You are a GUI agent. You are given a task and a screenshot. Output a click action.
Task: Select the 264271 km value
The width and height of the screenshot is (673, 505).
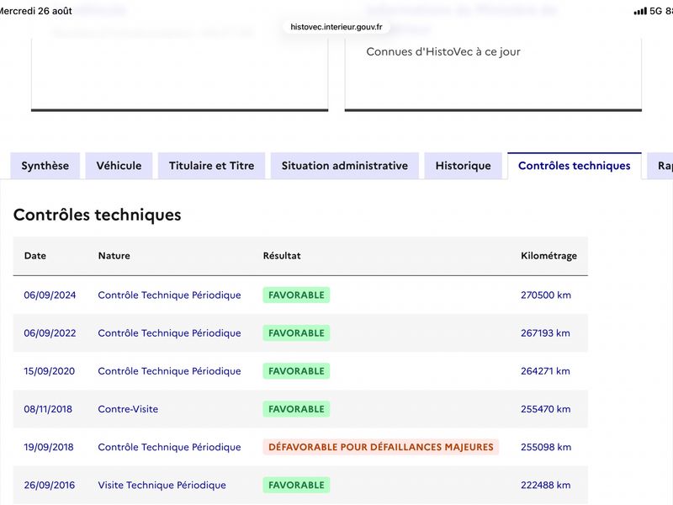tap(545, 371)
